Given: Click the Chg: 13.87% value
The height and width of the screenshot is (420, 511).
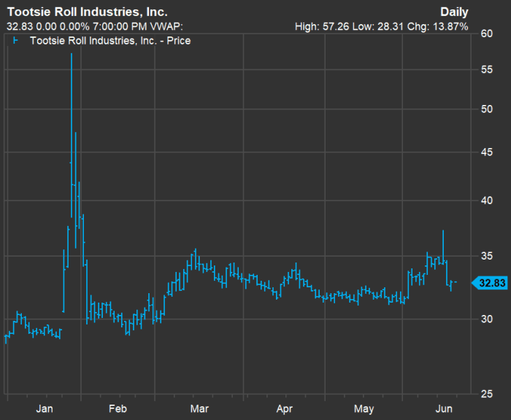Looking at the screenshot, I should click(x=438, y=26).
